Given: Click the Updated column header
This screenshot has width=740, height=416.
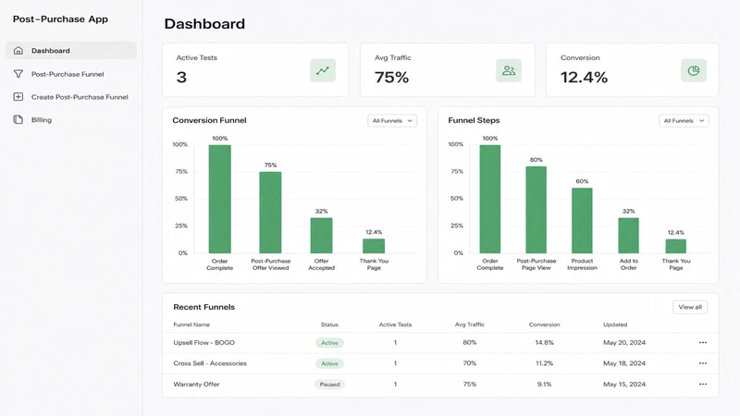Looking at the screenshot, I should pyautogui.click(x=615, y=324).
